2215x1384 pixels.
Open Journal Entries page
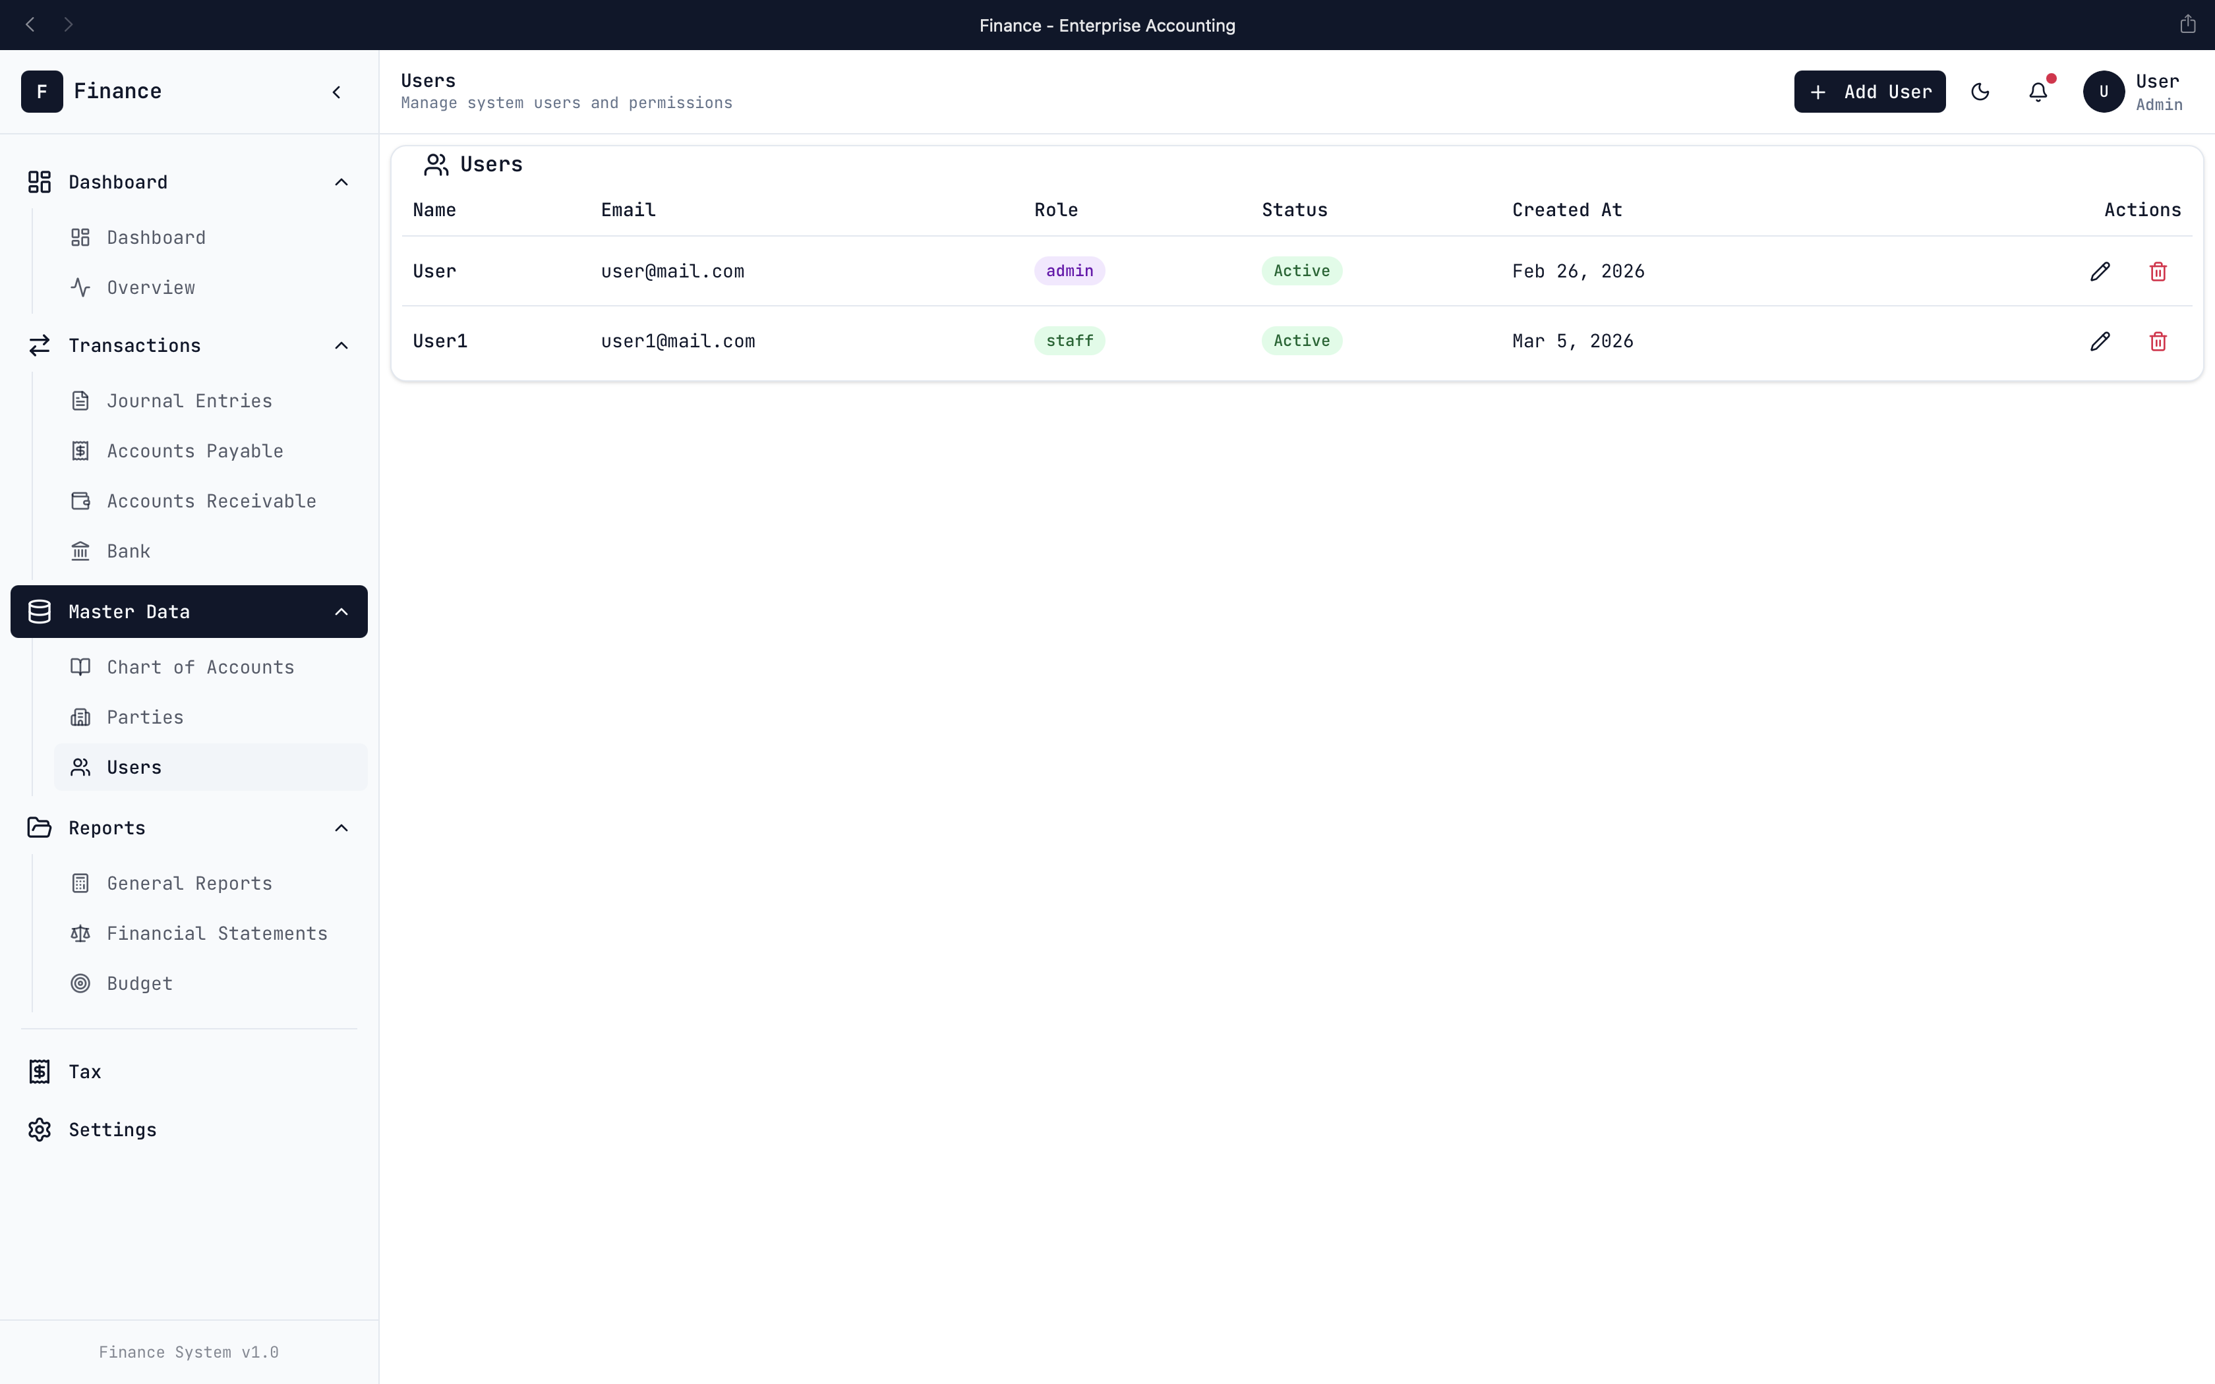point(189,401)
